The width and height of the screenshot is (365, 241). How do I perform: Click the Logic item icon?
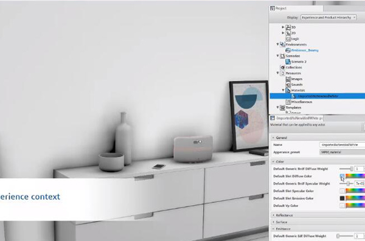click(288, 39)
